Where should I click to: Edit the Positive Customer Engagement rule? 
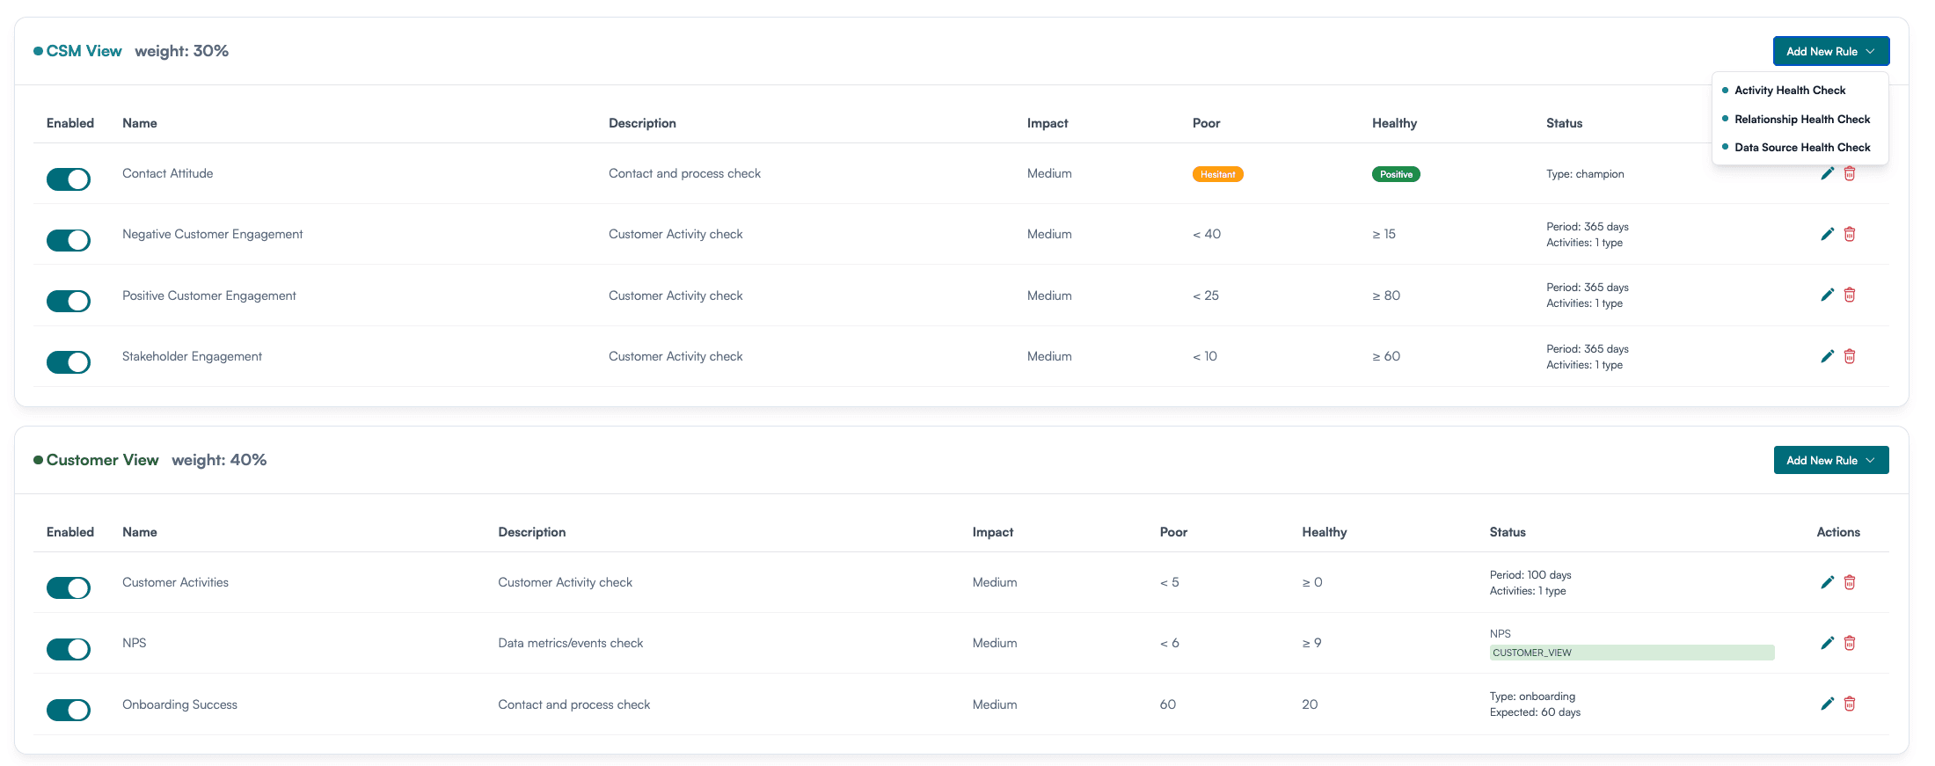click(x=1827, y=295)
